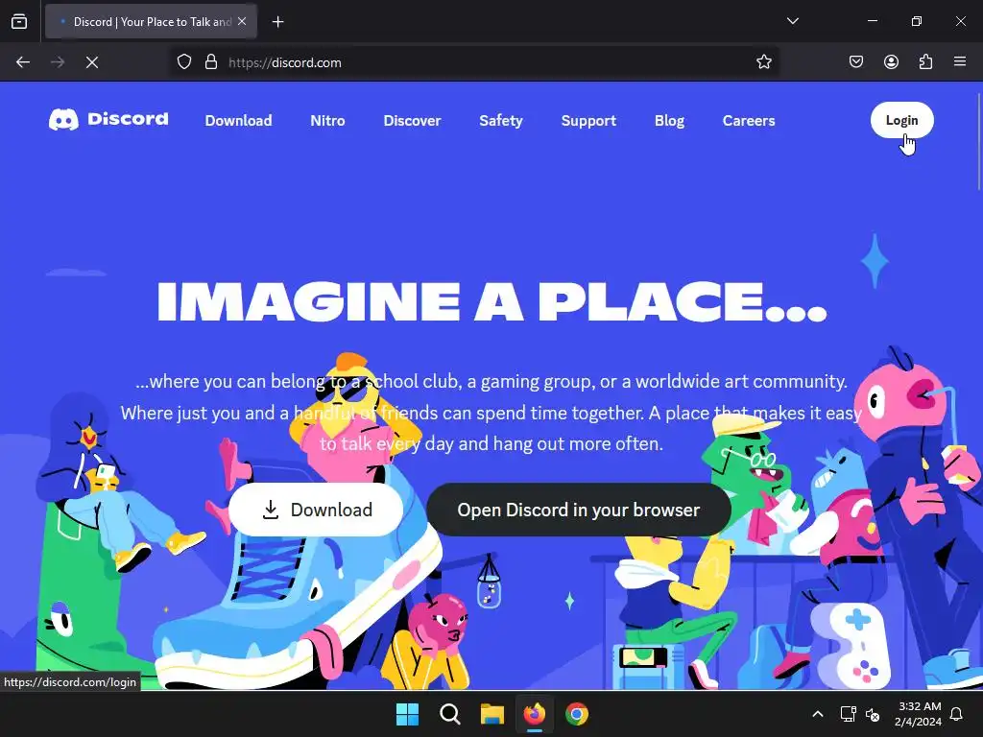Click the Discord logo home link
Image resolution: width=983 pixels, height=737 pixels.
pyautogui.click(x=108, y=119)
